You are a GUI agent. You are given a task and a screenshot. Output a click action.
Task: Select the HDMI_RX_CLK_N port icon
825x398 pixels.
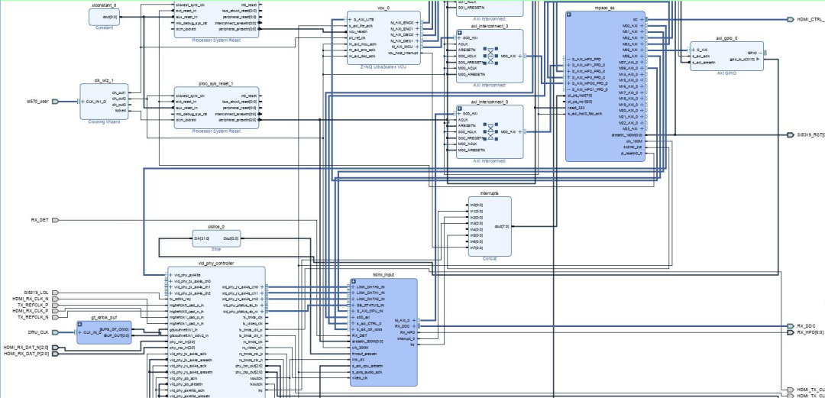point(55,299)
